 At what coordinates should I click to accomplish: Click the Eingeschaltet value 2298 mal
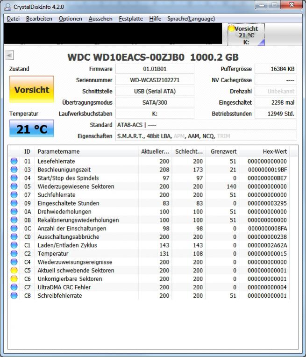click(276, 102)
